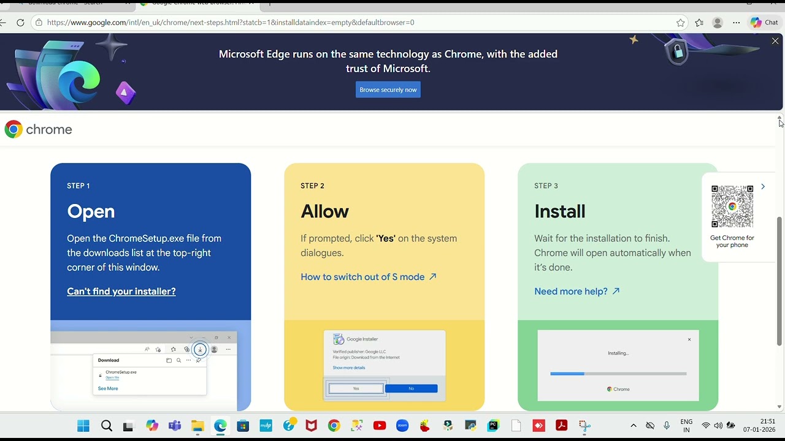Close the Microsoft Edge promotional banner
This screenshot has width=785, height=441.
click(x=775, y=41)
